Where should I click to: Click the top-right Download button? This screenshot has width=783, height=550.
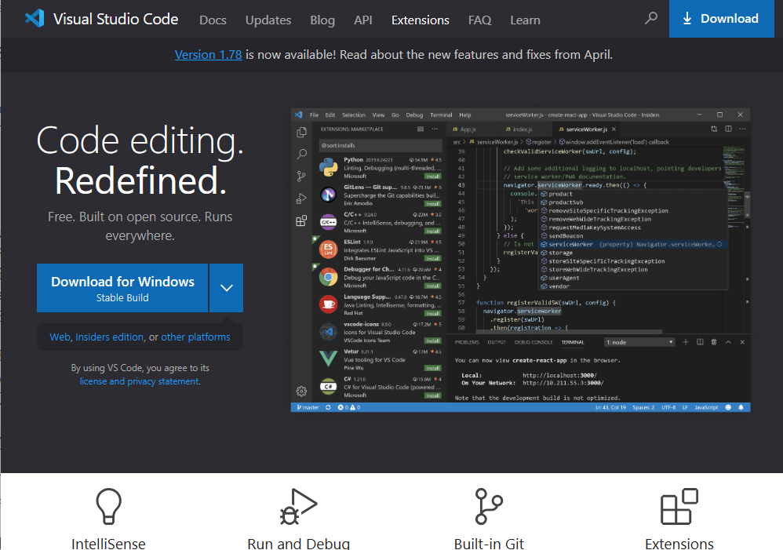coord(722,19)
